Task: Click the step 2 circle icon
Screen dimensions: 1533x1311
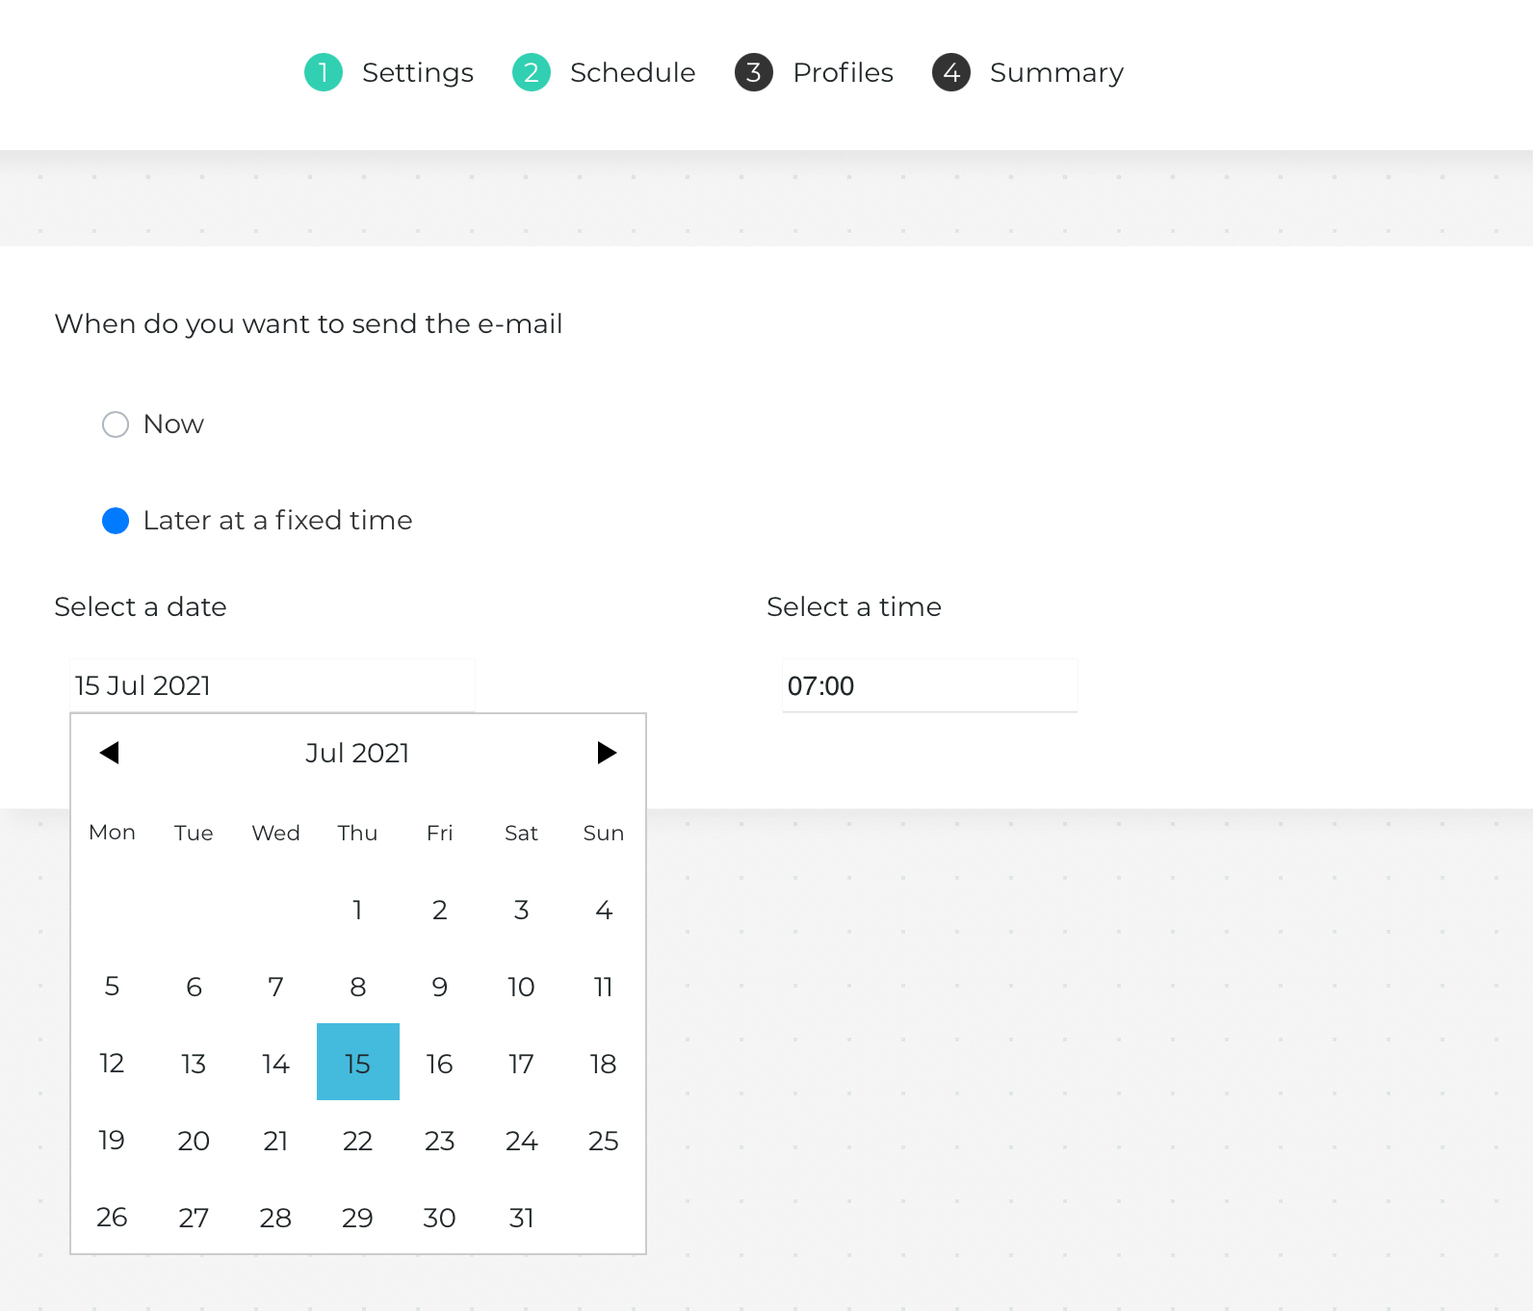Action: tap(532, 72)
